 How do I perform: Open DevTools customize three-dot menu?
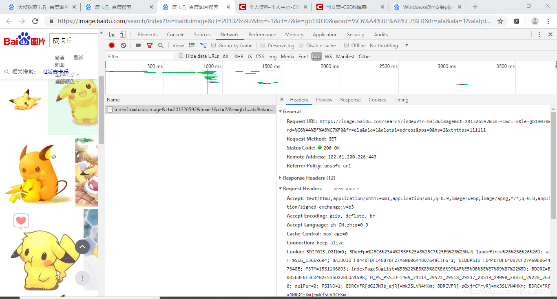tap(539, 35)
